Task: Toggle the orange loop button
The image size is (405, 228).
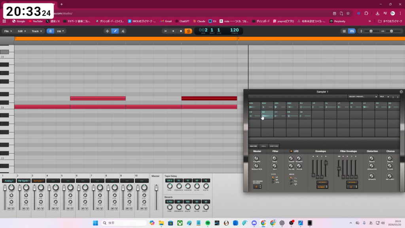Action: [189, 31]
